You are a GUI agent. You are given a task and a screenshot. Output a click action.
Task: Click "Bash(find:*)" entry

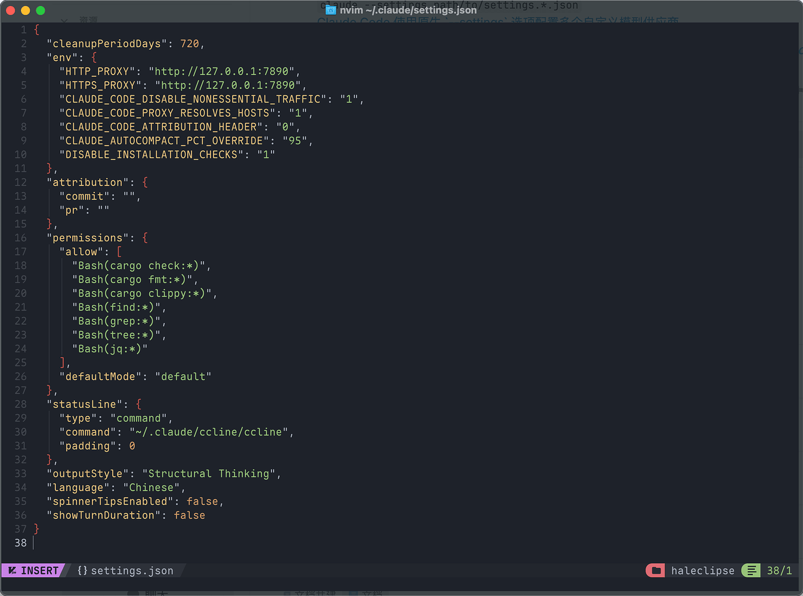[116, 307]
